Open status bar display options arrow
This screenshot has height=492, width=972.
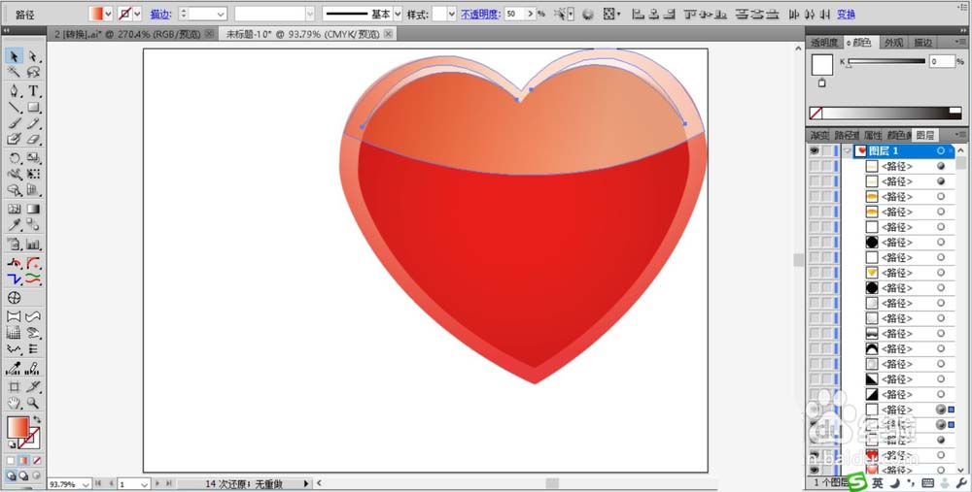click(x=305, y=483)
